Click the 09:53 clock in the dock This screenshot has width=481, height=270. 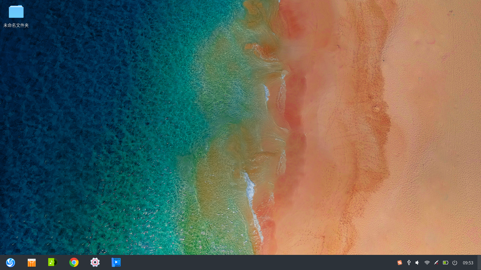coord(468,263)
